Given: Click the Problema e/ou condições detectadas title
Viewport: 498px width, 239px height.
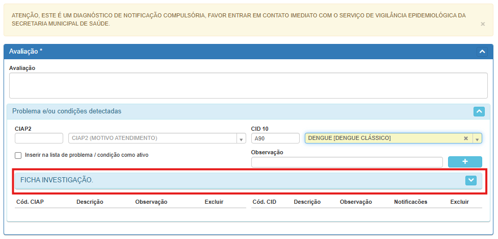Looking at the screenshot, I should [67, 111].
